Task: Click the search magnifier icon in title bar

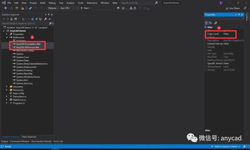Action: [x=156, y=3]
